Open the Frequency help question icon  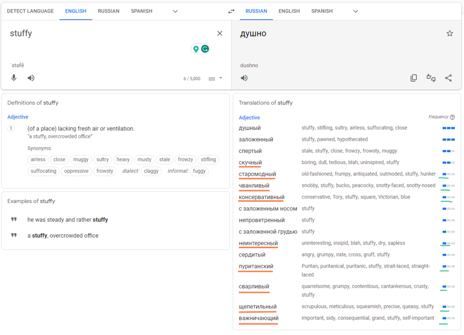tap(452, 117)
